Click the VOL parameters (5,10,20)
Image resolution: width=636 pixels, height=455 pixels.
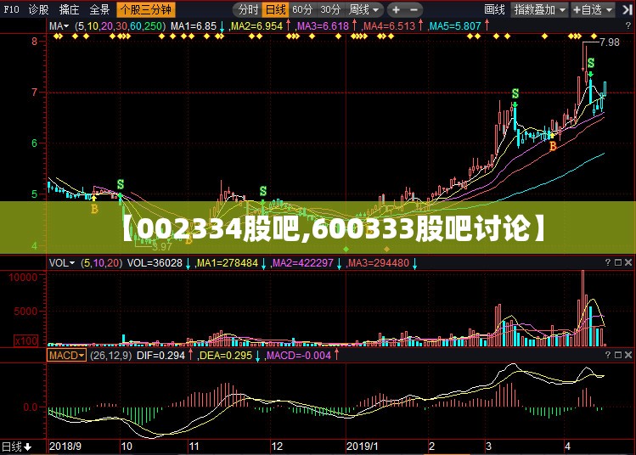(101, 263)
